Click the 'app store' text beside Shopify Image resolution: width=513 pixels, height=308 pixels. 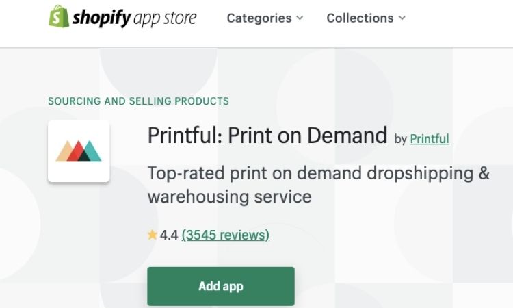[x=165, y=18]
